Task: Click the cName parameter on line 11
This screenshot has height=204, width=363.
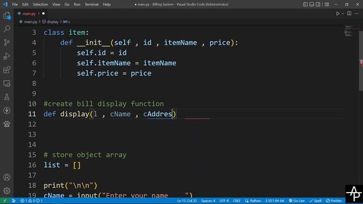Action: coord(120,114)
